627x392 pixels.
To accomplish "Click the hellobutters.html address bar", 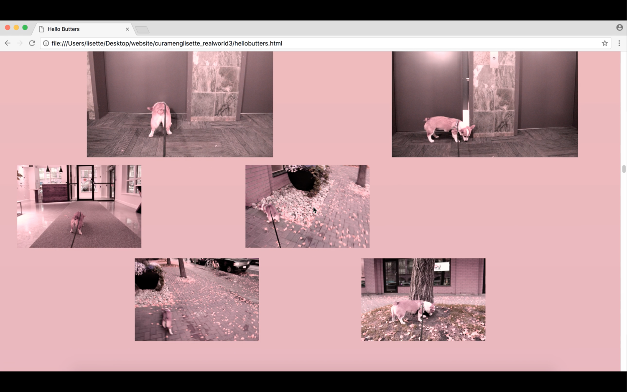I will tap(326, 43).
